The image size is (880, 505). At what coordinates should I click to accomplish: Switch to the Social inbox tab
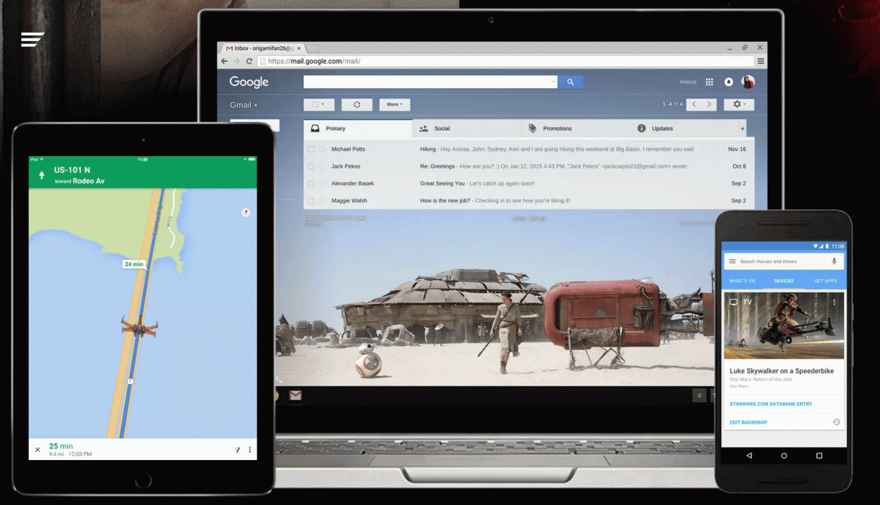point(467,128)
